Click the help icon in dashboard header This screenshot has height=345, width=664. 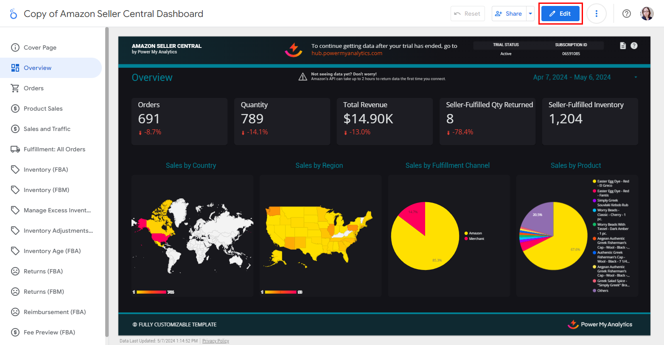pyautogui.click(x=634, y=46)
